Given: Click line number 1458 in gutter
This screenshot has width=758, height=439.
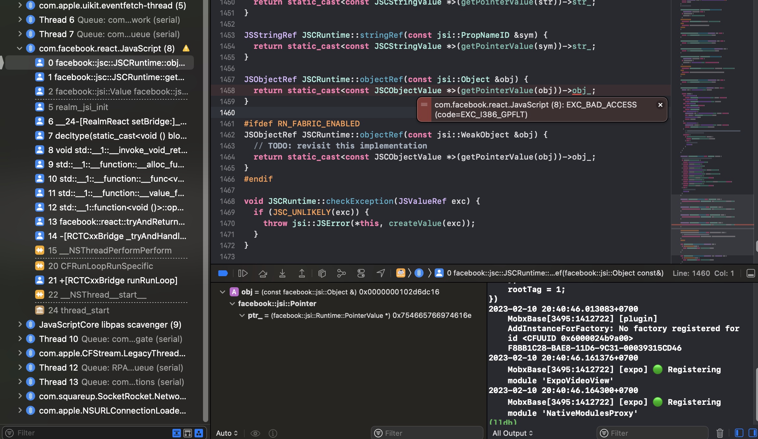Looking at the screenshot, I should 227,91.
